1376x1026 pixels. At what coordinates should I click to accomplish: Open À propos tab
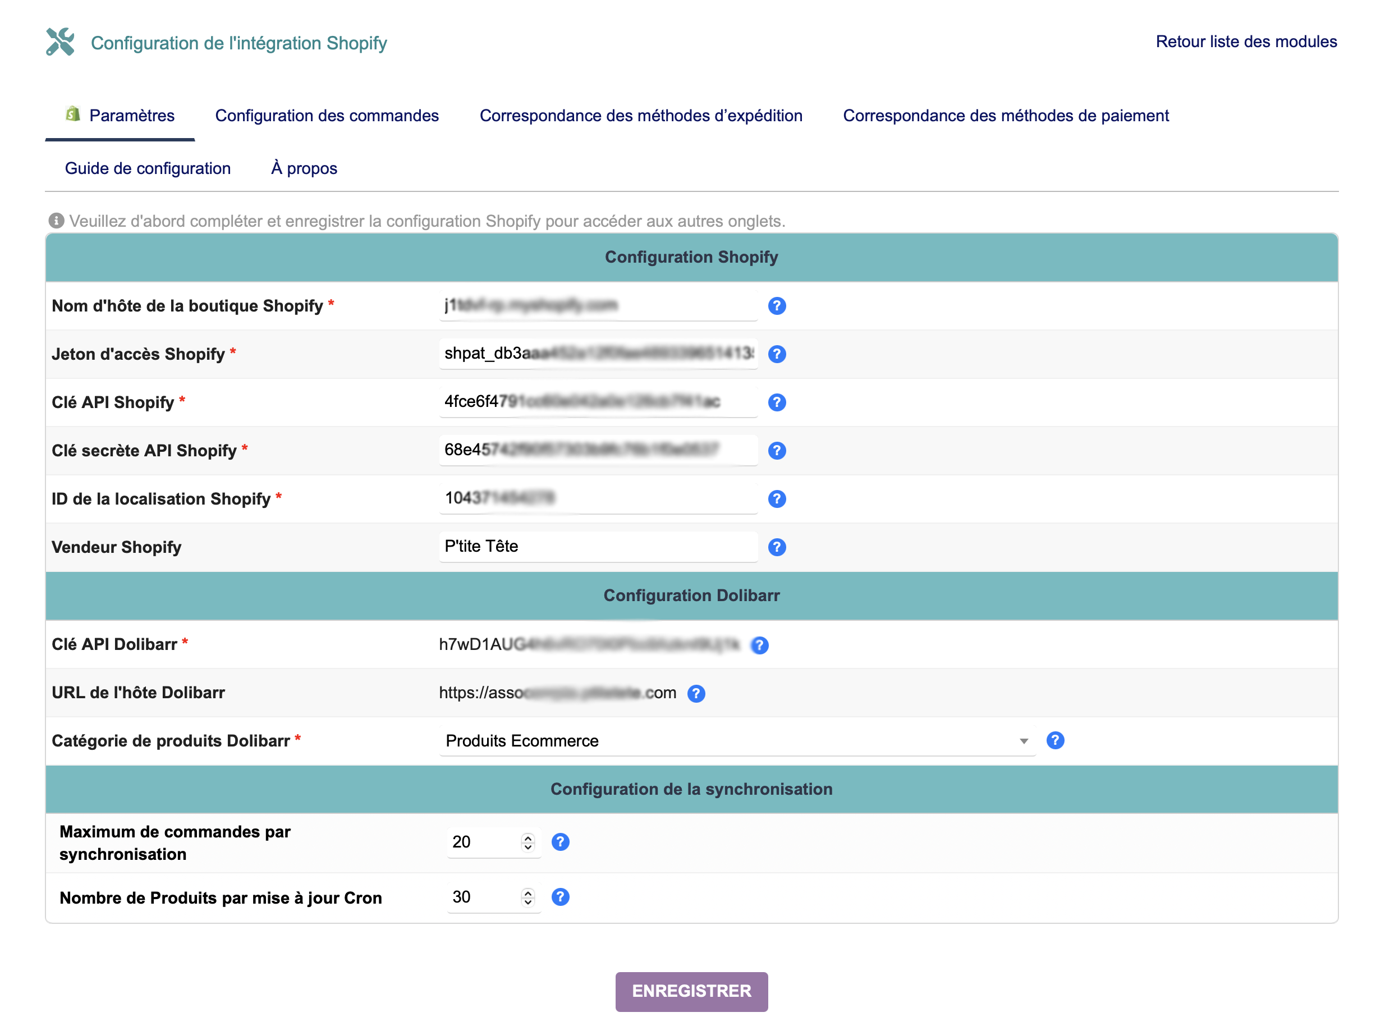pyautogui.click(x=304, y=168)
